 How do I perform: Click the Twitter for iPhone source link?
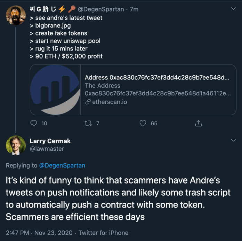(103, 233)
